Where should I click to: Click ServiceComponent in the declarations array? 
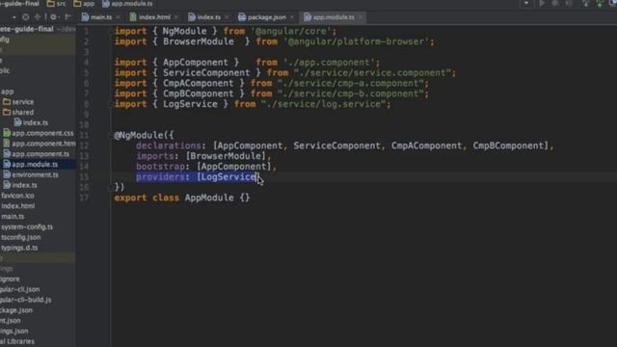(336, 146)
